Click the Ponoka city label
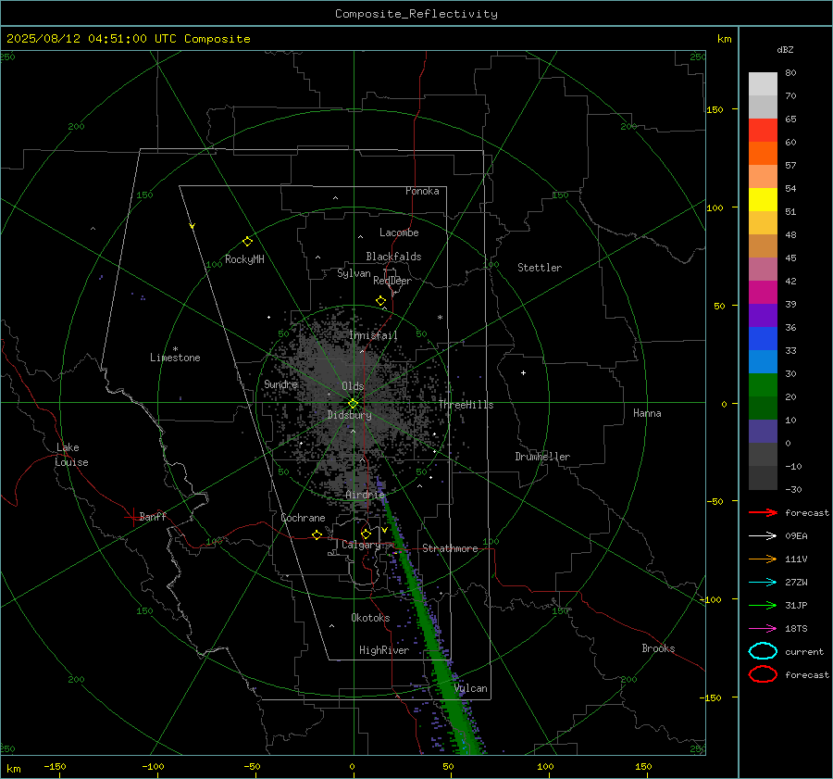 point(422,191)
